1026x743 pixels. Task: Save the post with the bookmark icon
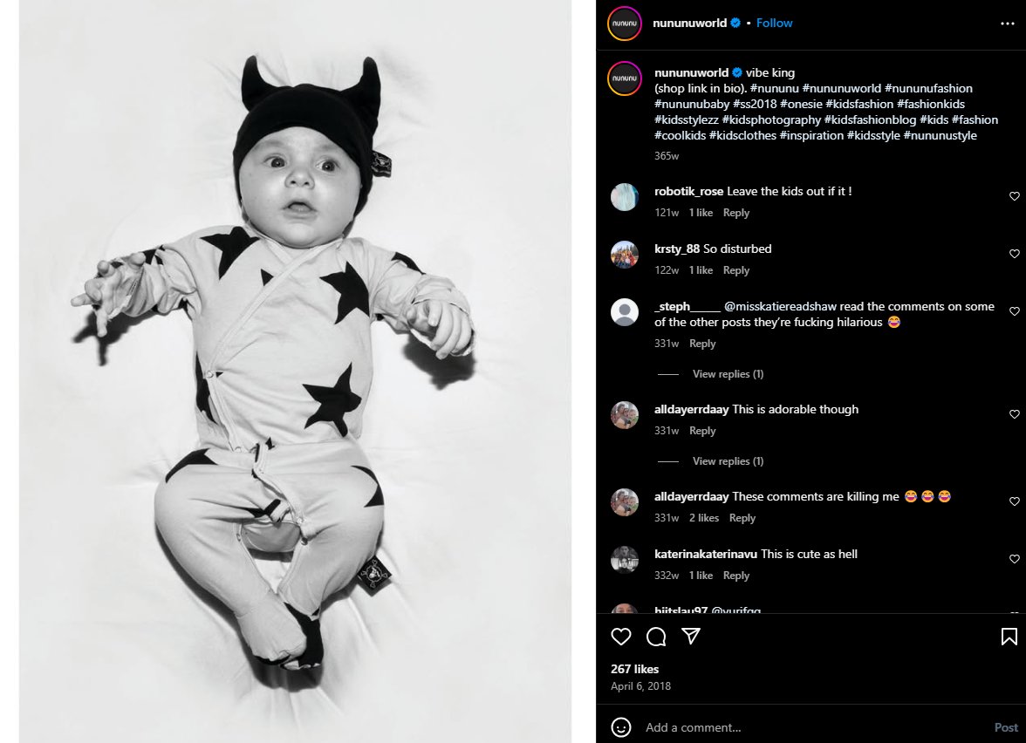click(x=1008, y=637)
